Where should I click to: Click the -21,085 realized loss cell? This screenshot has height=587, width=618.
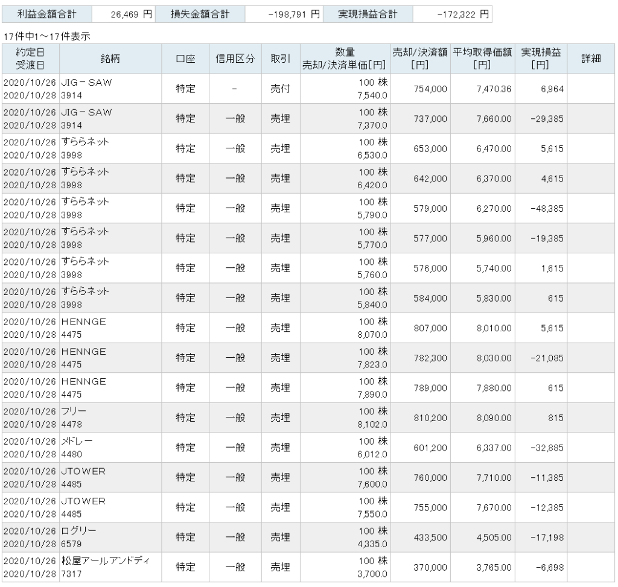point(541,358)
